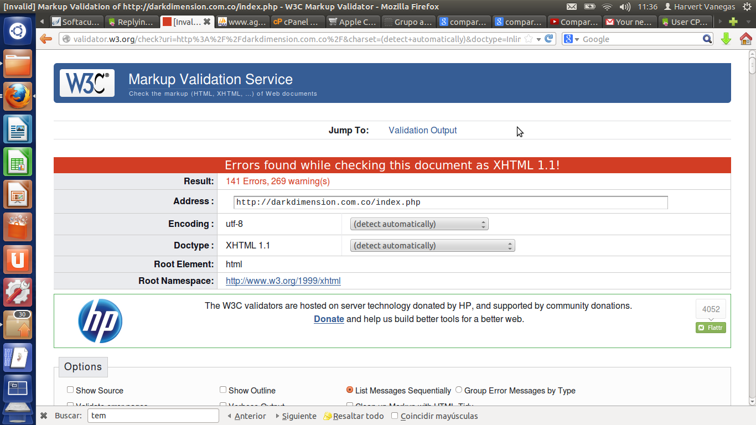The image size is (756, 425).
Task: Open the search engine selector dropdown
Action: (x=572, y=39)
